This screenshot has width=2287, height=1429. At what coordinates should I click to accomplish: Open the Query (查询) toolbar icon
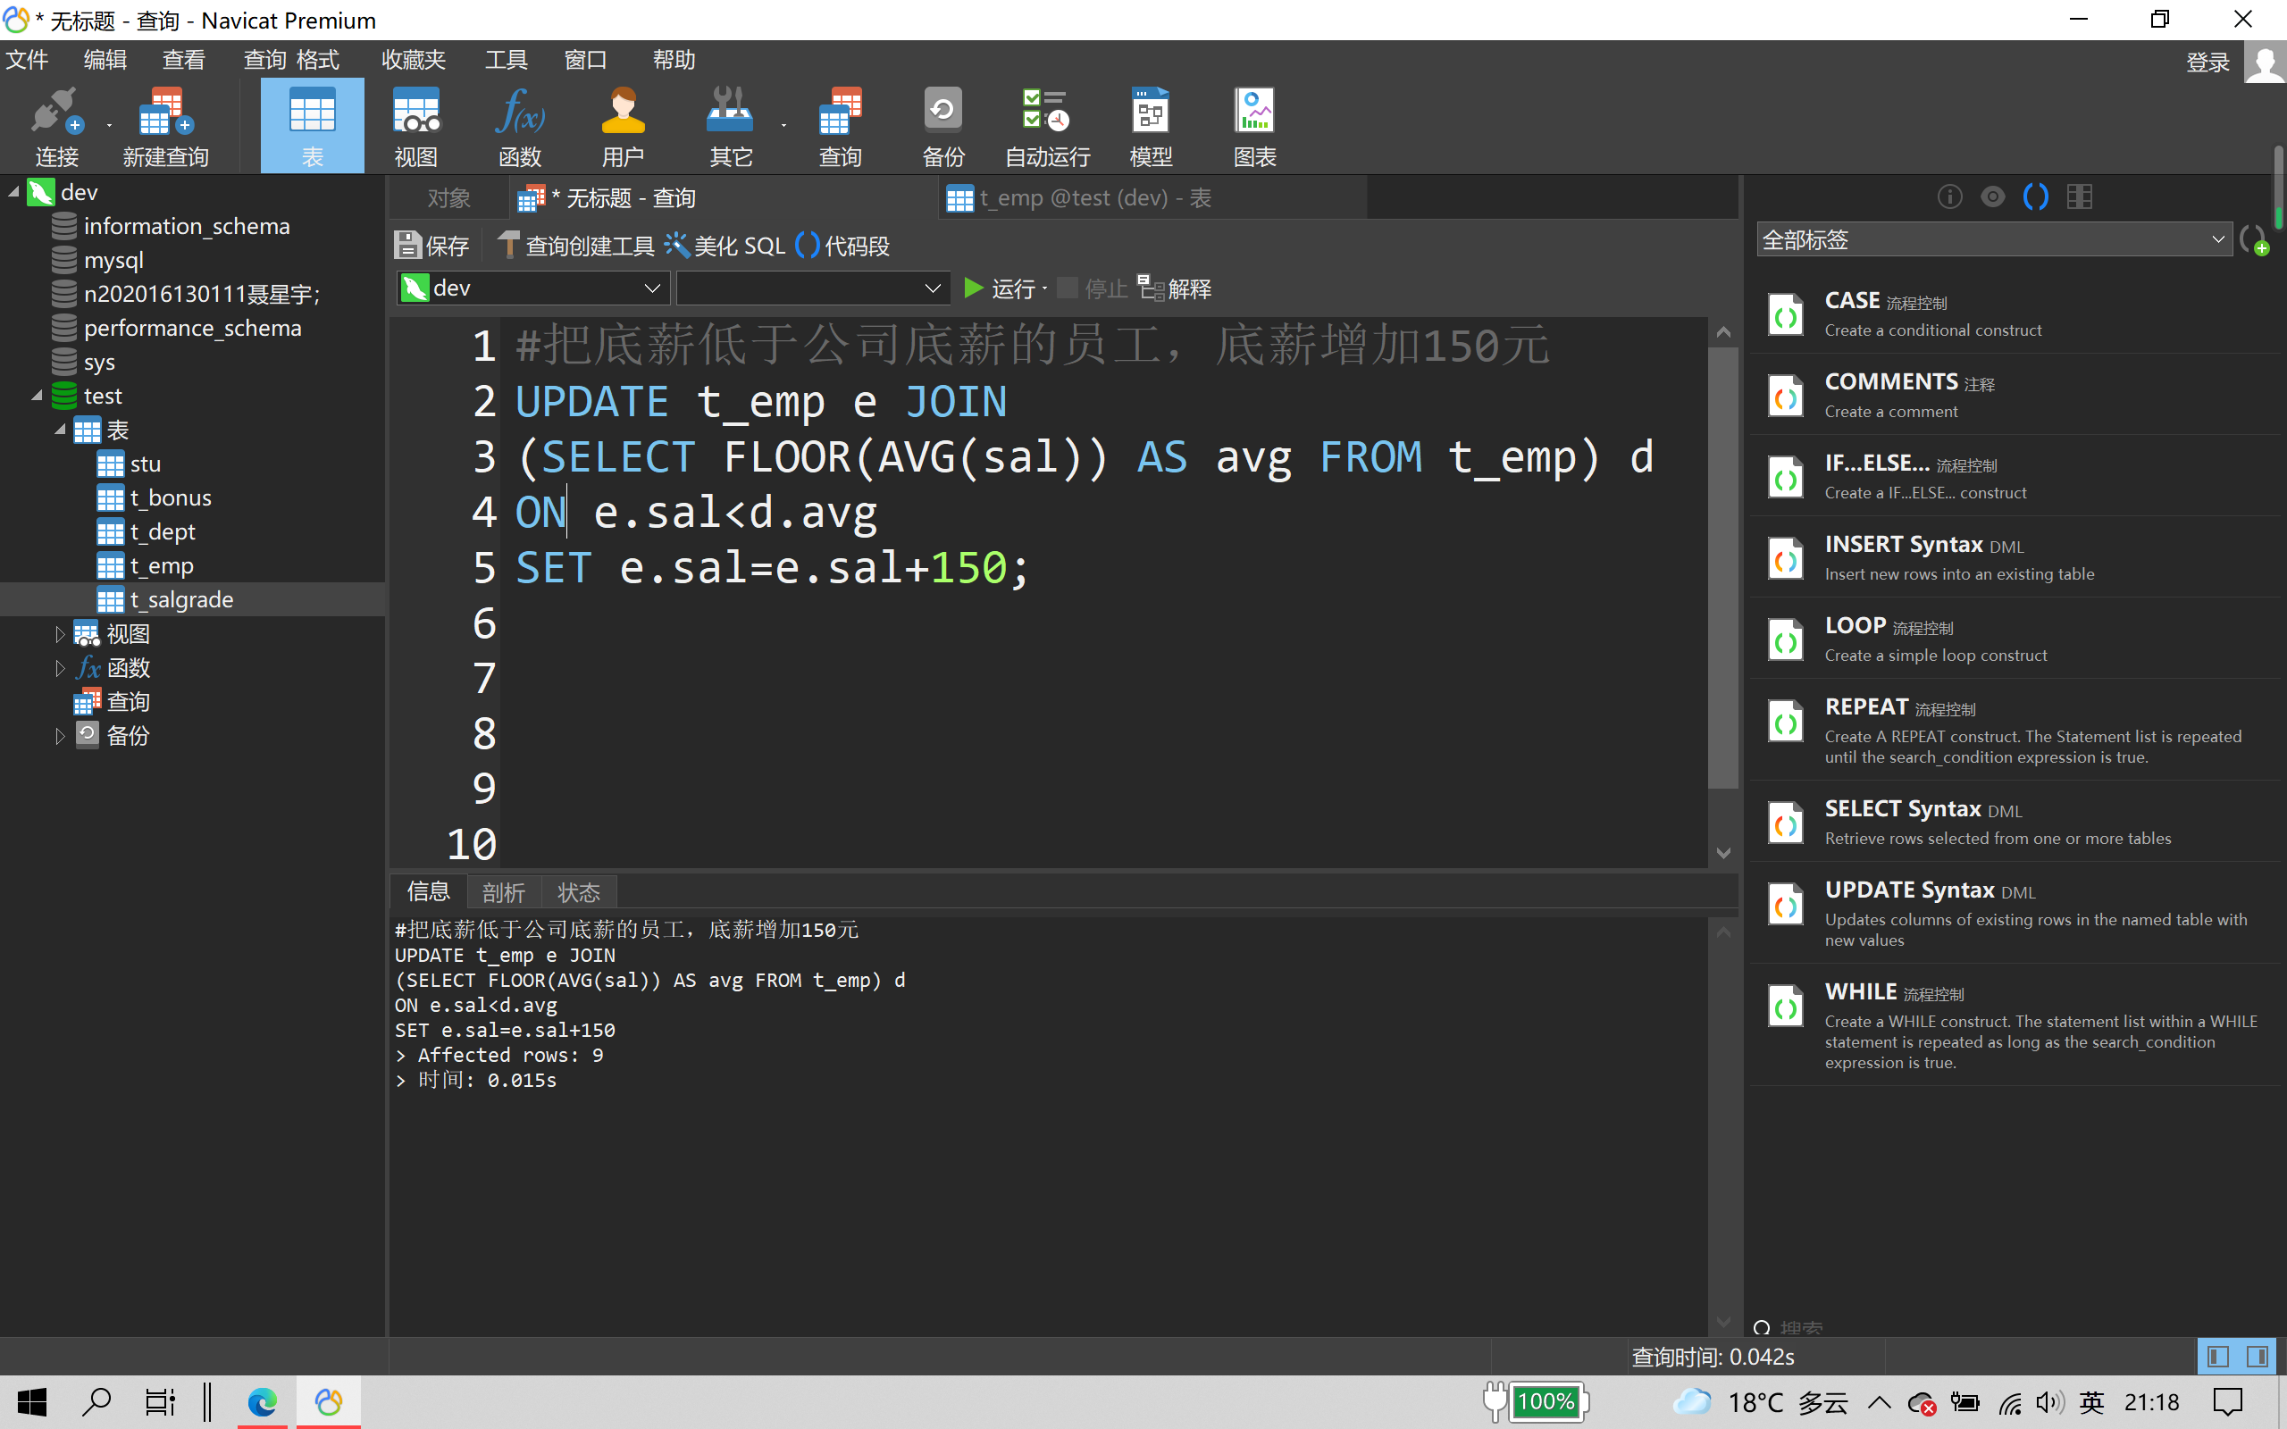click(x=840, y=127)
